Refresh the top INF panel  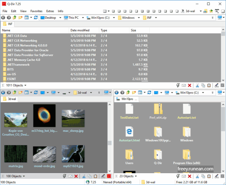pyautogui.click(x=36, y=18)
